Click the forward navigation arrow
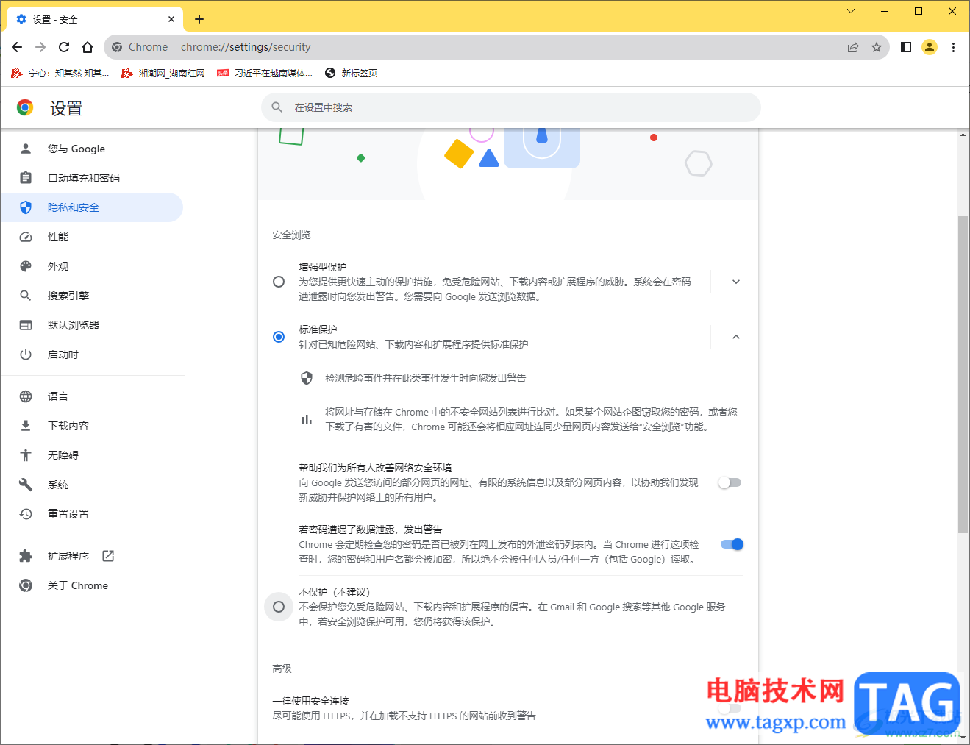This screenshot has height=745, width=970. [40, 47]
